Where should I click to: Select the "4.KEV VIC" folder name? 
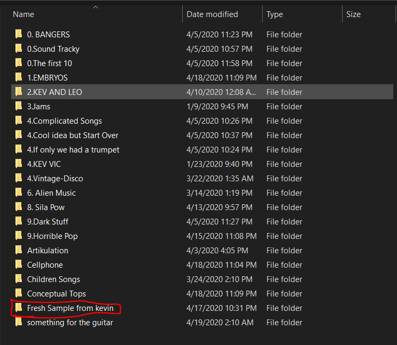pos(44,164)
